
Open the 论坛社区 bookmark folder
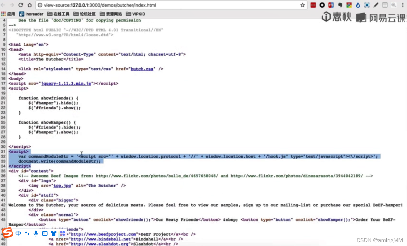click(x=84, y=14)
